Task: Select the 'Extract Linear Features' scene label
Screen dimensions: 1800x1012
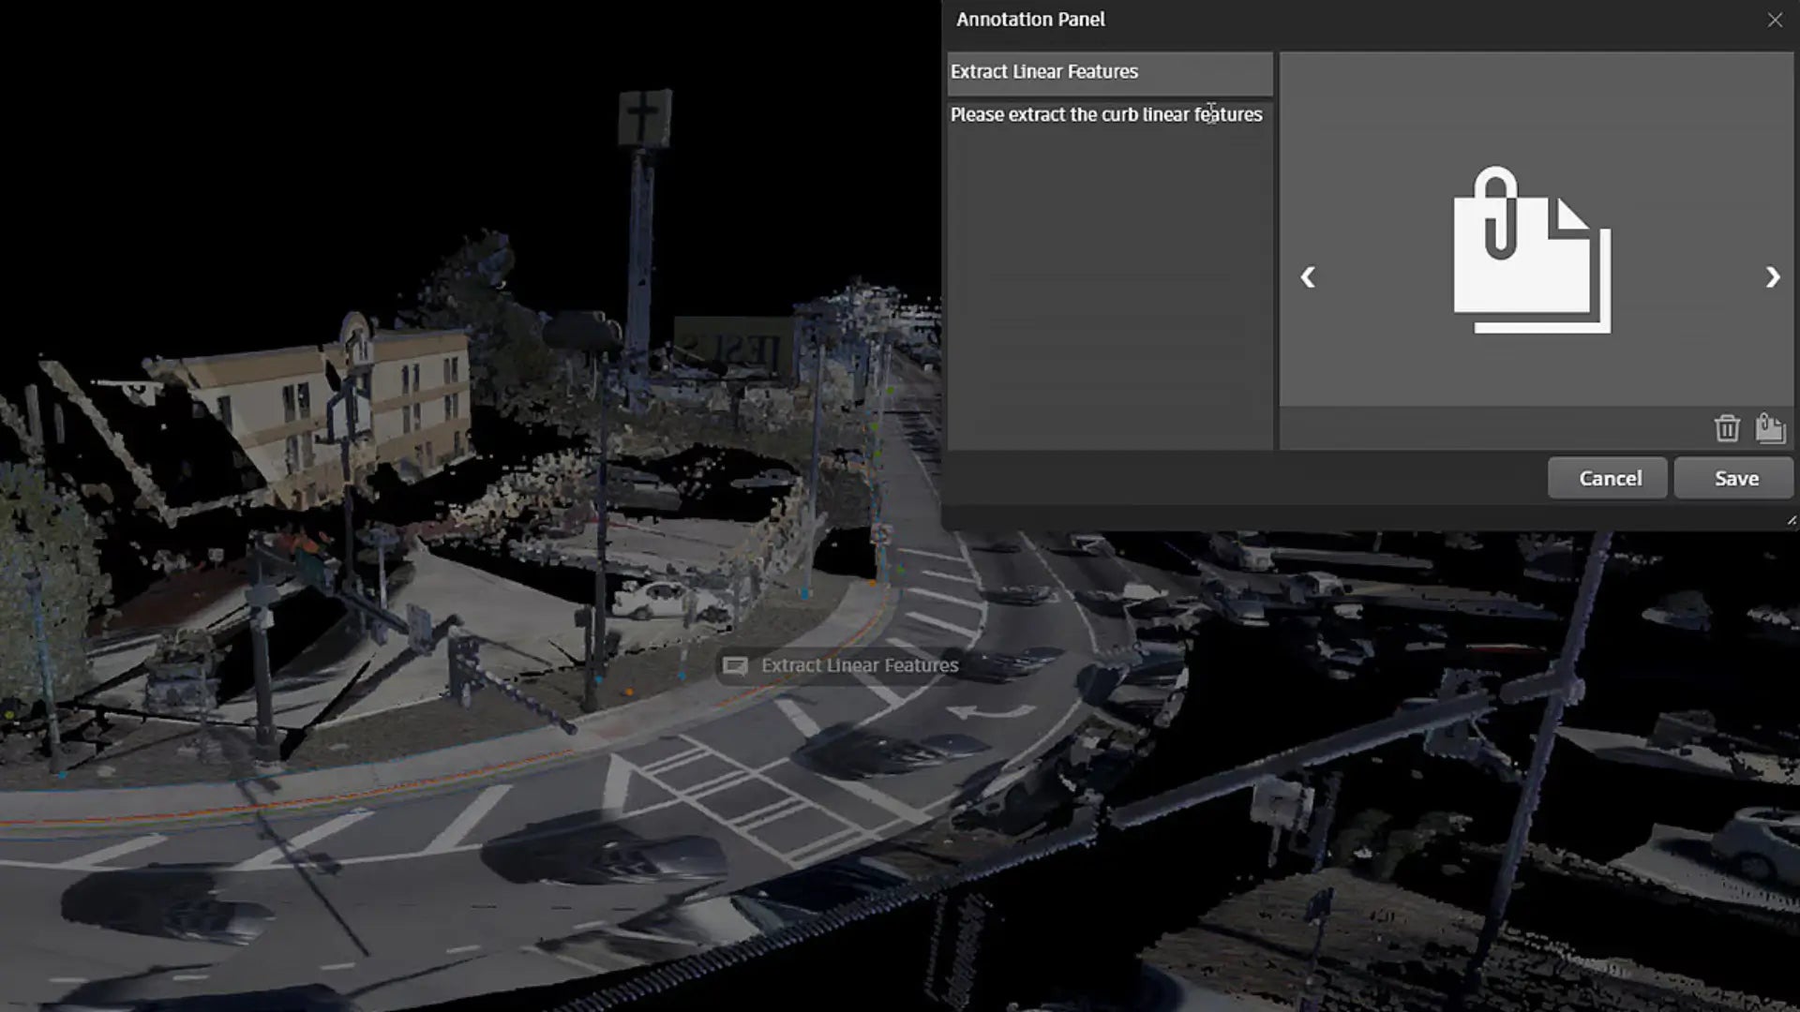Action: (859, 665)
